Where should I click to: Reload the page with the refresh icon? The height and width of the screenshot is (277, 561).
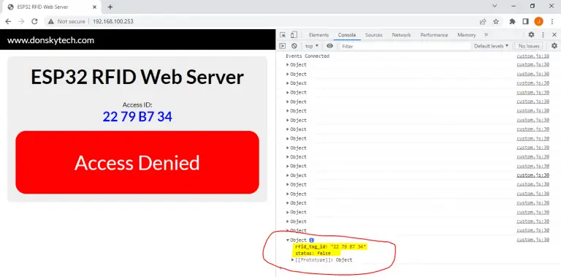tap(34, 21)
